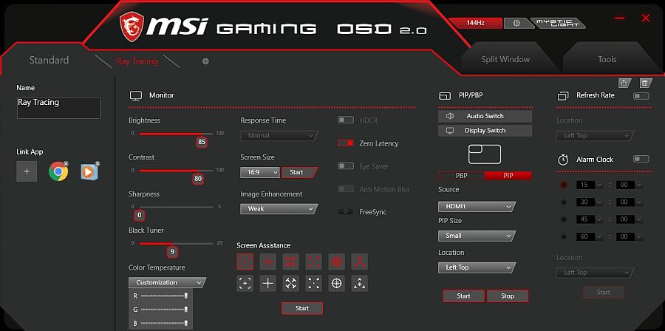The width and height of the screenshot is (665, 331).
Task: Toggle Anti Motion Blur switch
Action: [346, 189]
